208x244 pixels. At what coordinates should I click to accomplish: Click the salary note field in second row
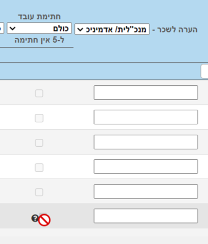click(x=146, y=117)
